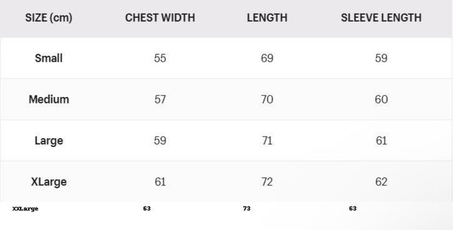Click the SIZE (cm) column header
This screenshot has width=453, height=230.
coord(48,18)
